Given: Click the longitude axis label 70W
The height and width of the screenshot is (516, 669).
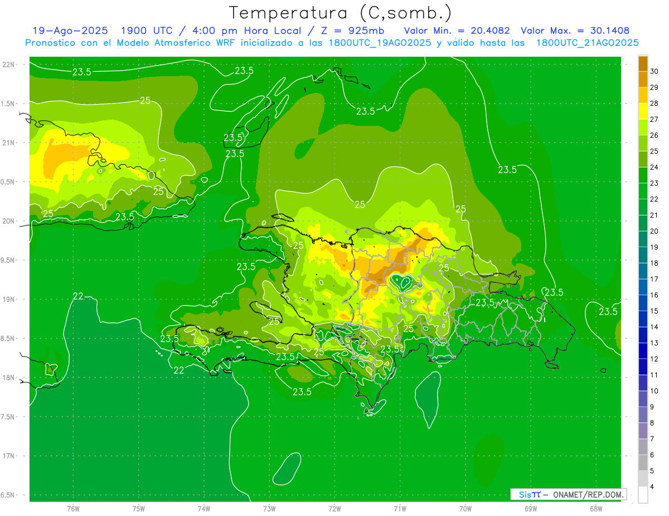Looking at the screenshot, I should [x=466, y=508].
